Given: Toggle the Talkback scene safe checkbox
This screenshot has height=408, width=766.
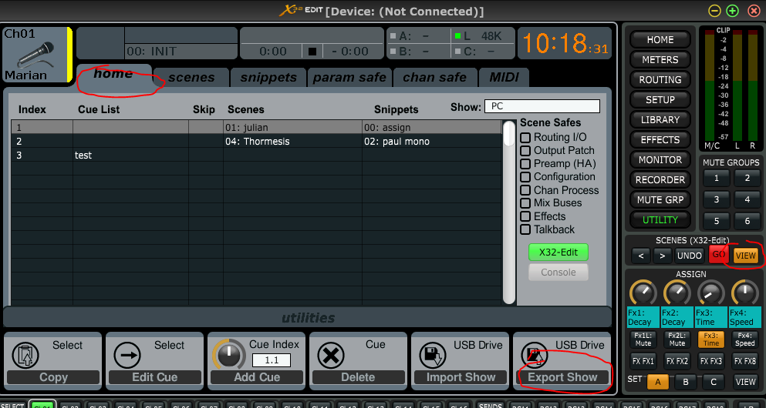Looking at the screenshot, I should [525, 229].
